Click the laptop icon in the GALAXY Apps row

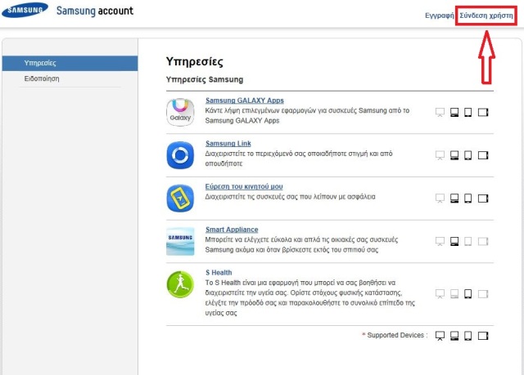pyautogui.click(x=454, y=112)
